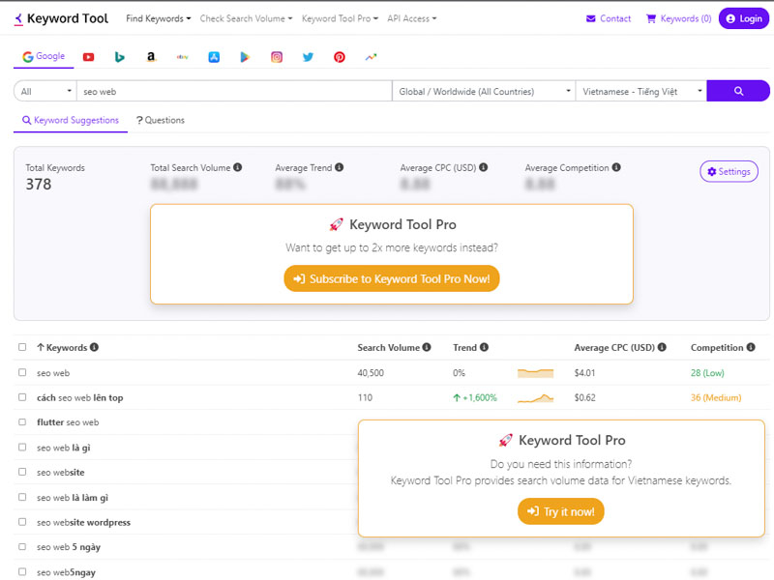Click the 28 (Low) competition value
The width and height of the screenshot is (774, 580).
[x=707, y=373]
